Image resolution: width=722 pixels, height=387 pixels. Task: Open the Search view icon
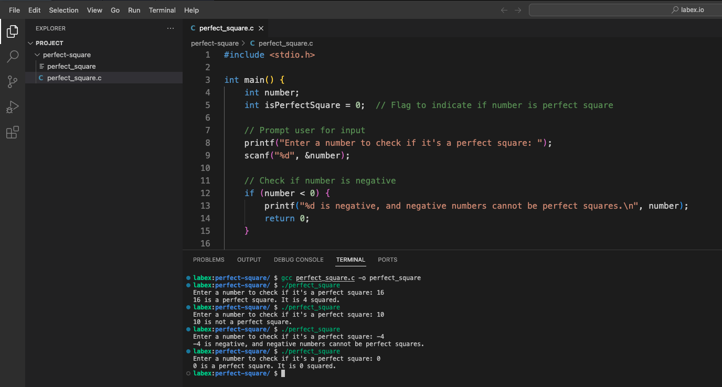12,57
